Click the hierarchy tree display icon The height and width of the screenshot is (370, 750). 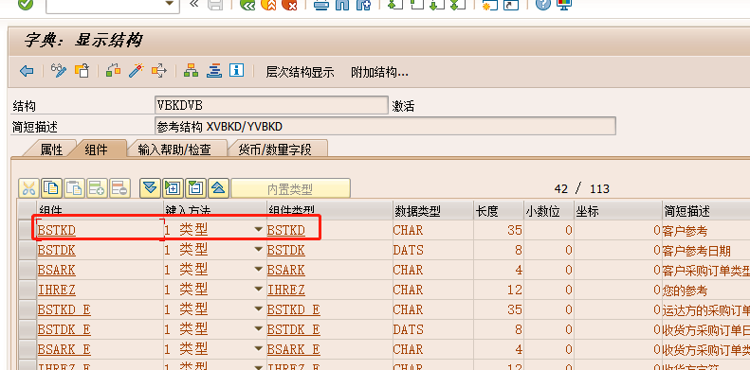[x=191, y=71]
